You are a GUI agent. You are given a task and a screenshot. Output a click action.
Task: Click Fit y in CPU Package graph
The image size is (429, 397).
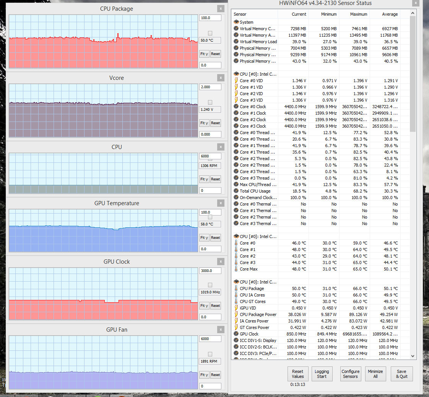(x=204, y=54)
